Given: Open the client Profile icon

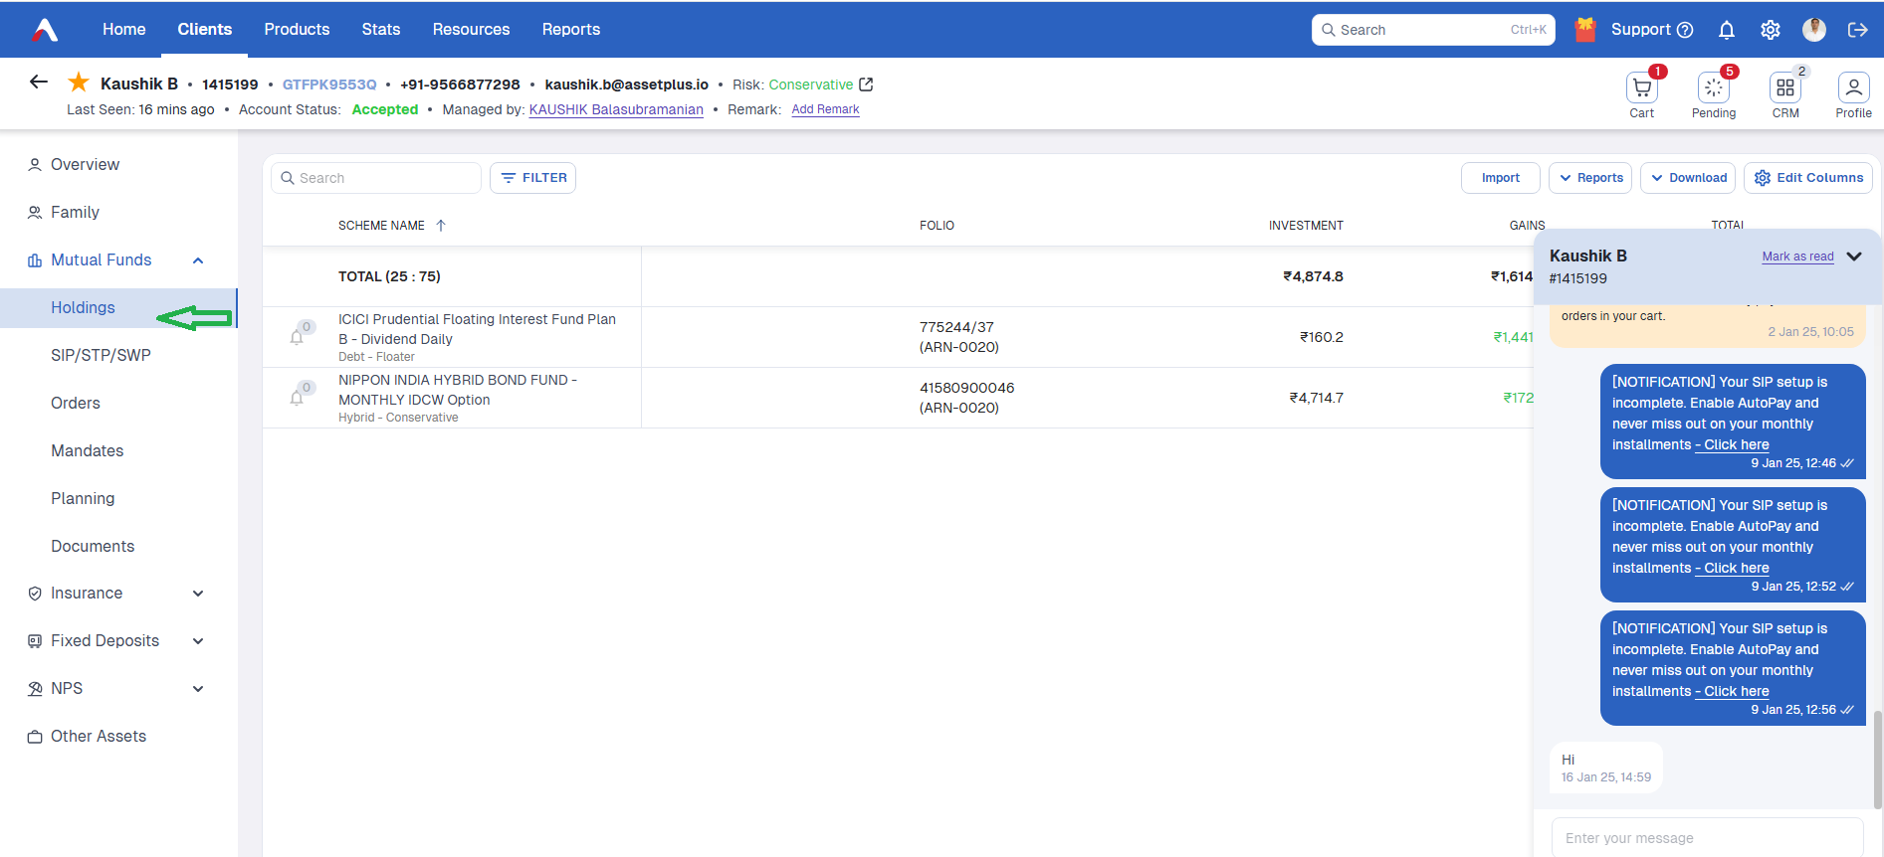Looking at the screenshot, I should click(x=1854, y=88).
